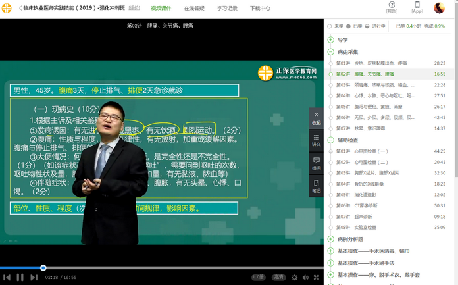
Task: Open the player settings gear
Action: (294, 278)
